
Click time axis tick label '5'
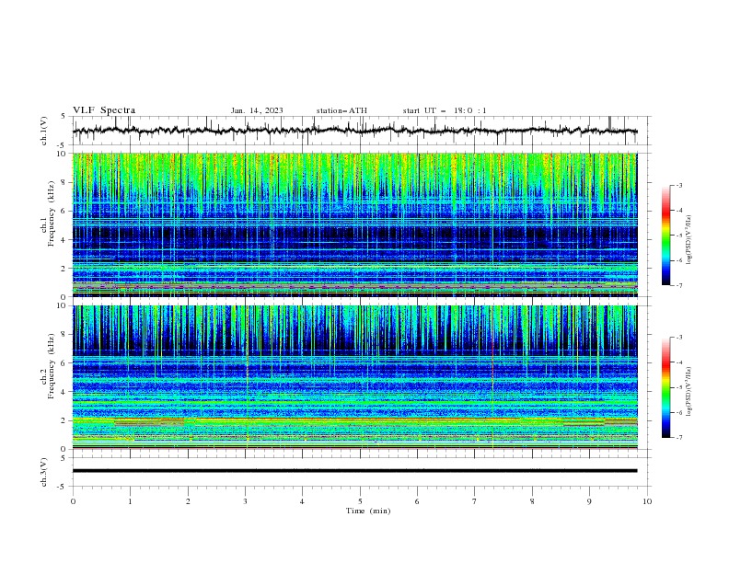click(360, 501)
